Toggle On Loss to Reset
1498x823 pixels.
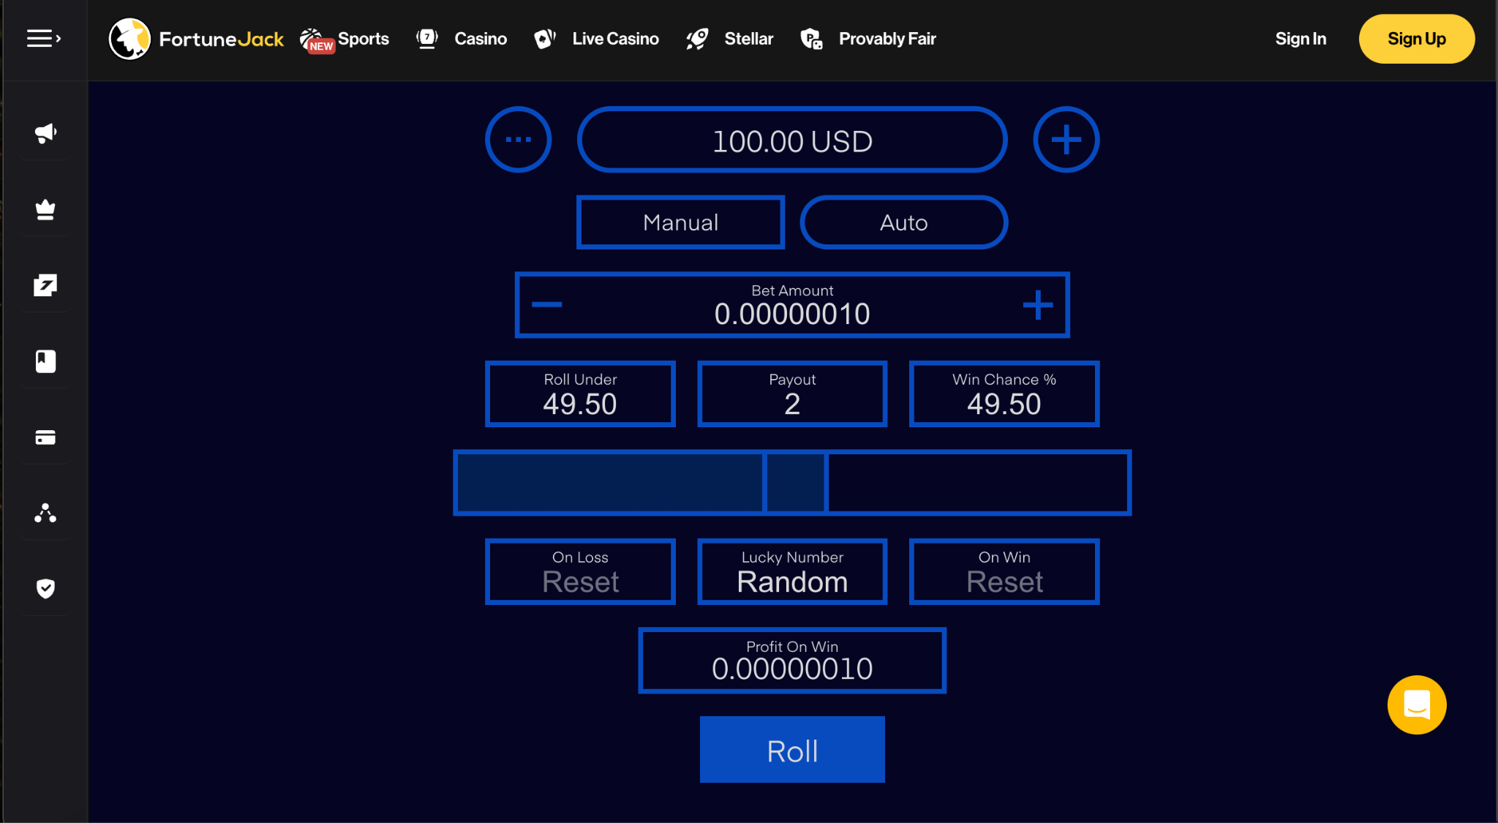(x=580, y=571)
